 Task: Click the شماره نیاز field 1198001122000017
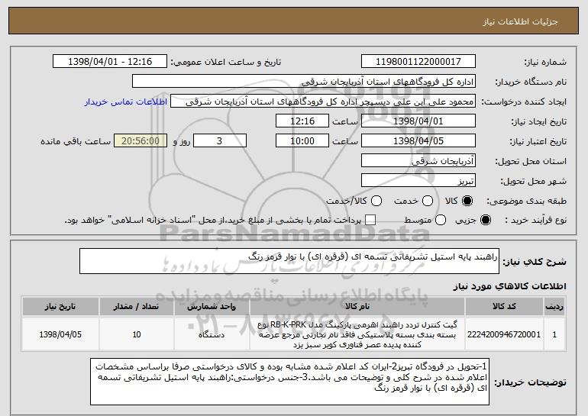click(418, 62)
